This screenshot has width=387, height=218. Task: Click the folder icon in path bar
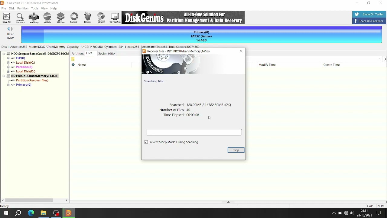tap(73, 59)
